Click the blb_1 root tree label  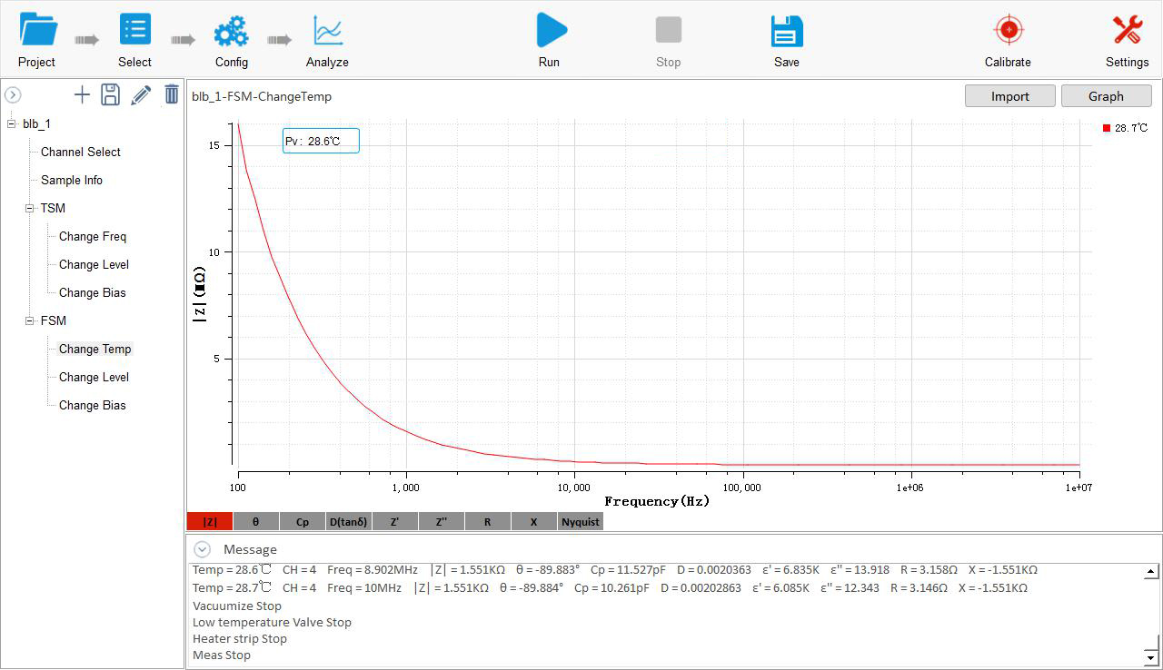(37, 123)
